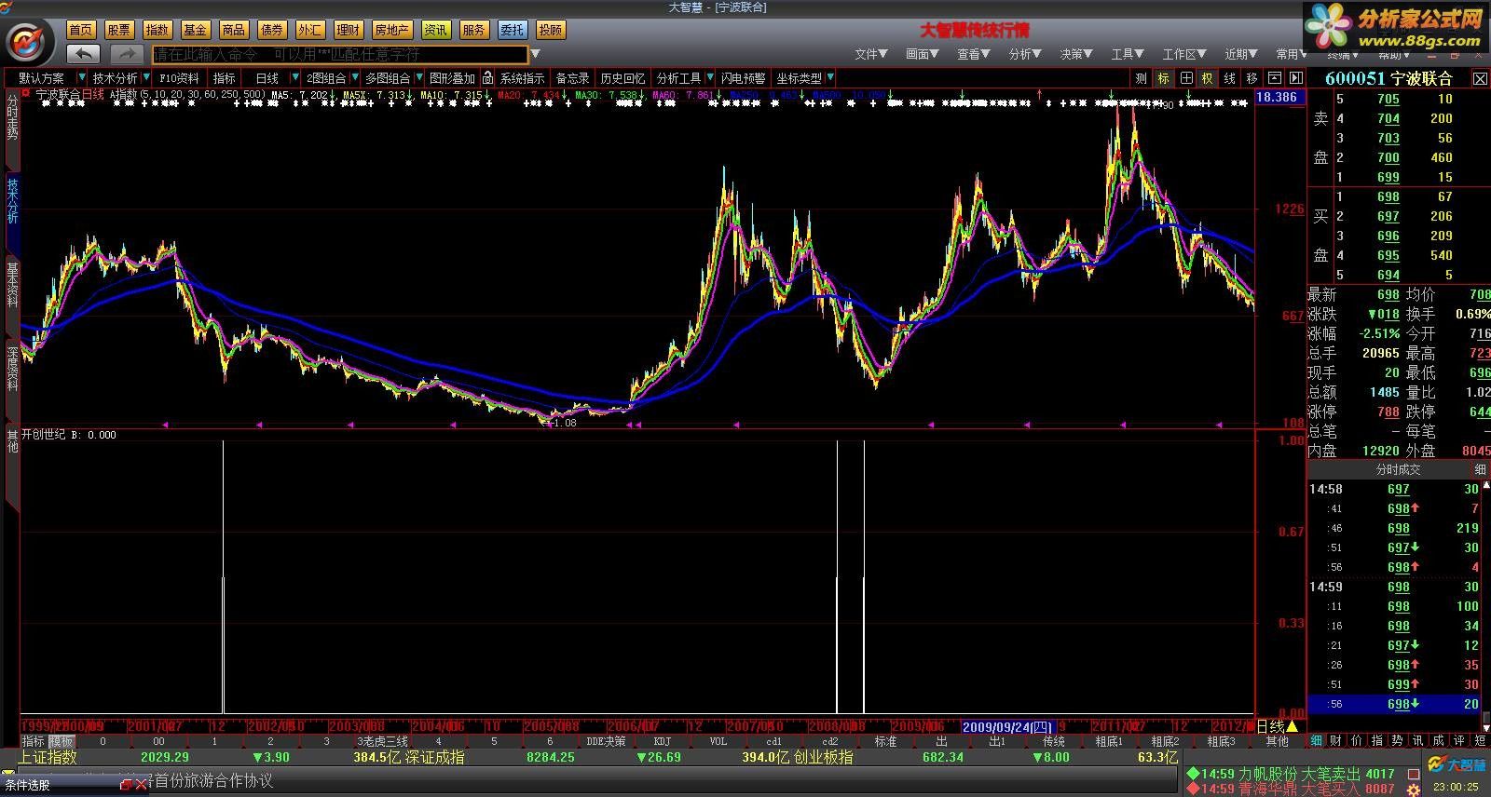Toggle the crosshair grid icon
The width and height of the screenshot is (1491, 797).
tap(1186, 78)
